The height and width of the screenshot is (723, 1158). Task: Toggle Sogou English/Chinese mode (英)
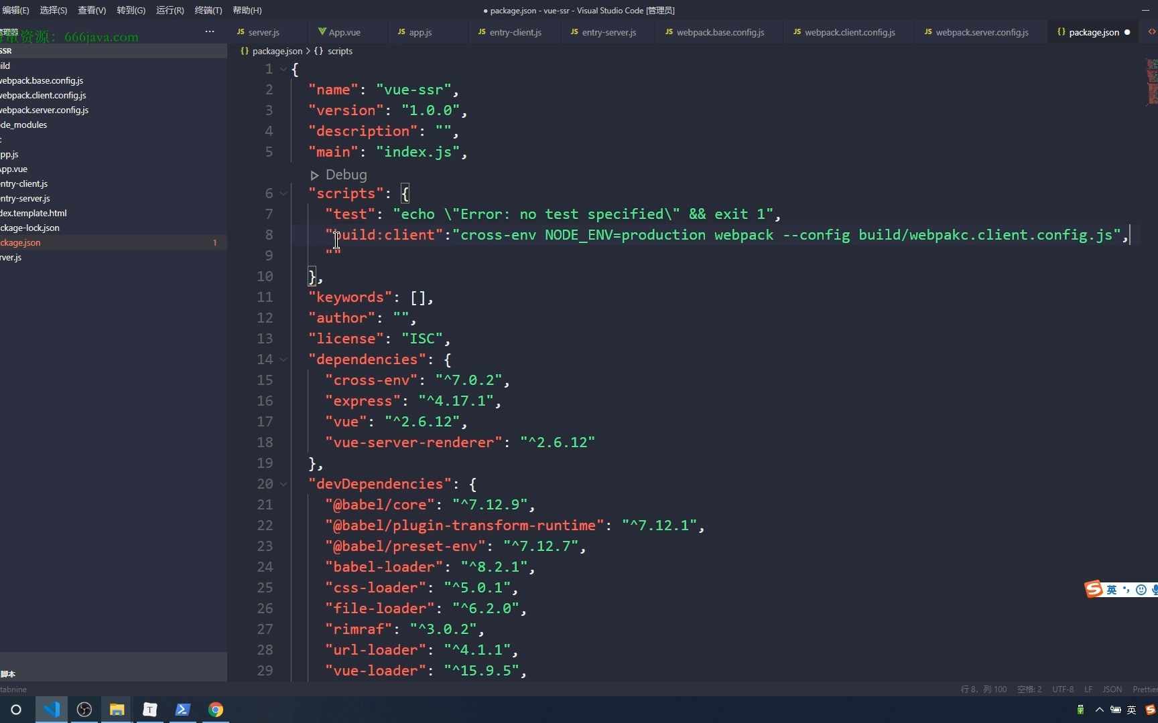[1112, 590]
